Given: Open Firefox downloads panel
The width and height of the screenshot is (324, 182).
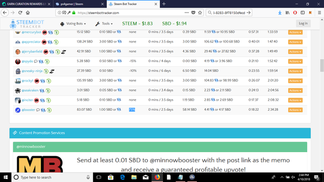Looking at the screenshot, I should coord(280,13).
